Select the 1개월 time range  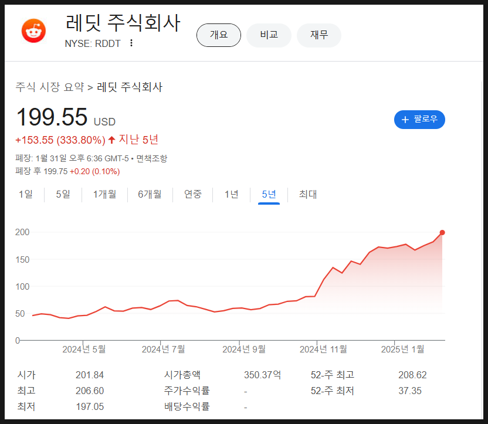104,195
